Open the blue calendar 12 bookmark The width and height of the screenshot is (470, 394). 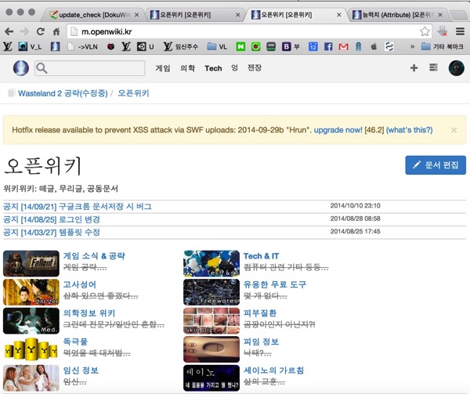tap(313, 47)
